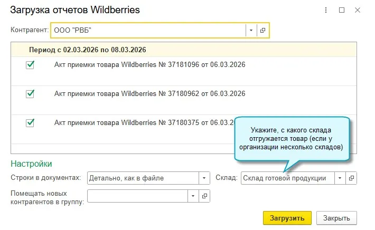The width and height of the screenshot is (375, 230).
Task: Select row Акт приемки товара № 37181096
Action: pos(184,71)
